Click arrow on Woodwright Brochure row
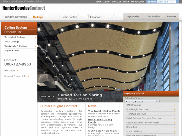This screenshot has height=136, width=182. [174, 110]
